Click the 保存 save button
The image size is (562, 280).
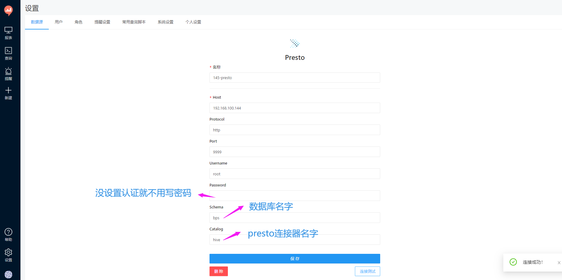coord(295,258)
